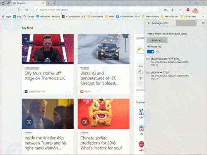
Task: Refresh the current page
Action: click(x=19, y=10)
